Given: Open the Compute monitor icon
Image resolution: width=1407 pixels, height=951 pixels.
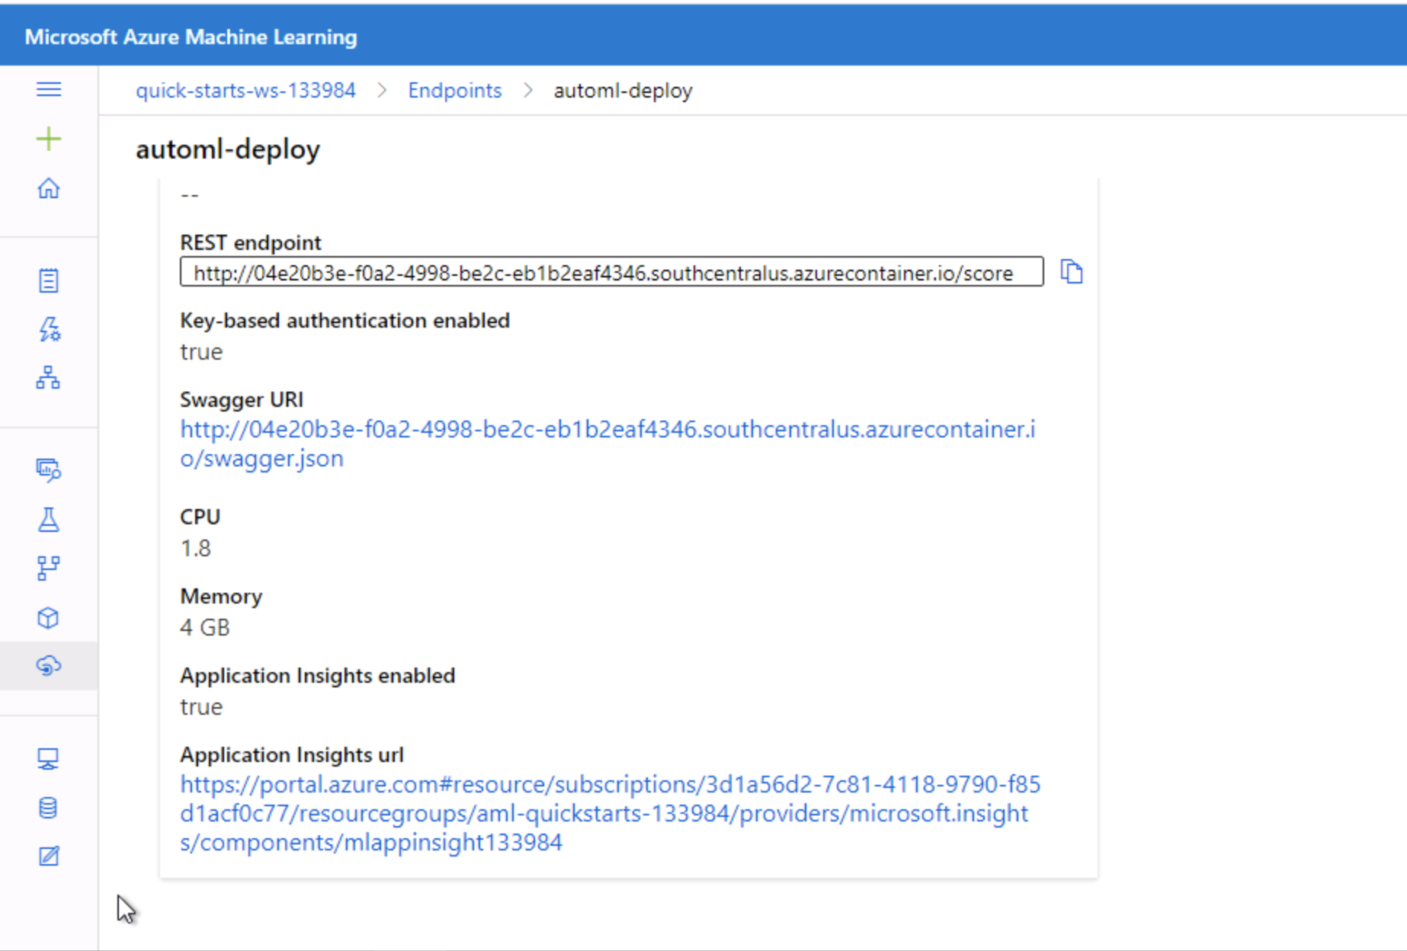Looking at the screenshot, I should point(49,759).
